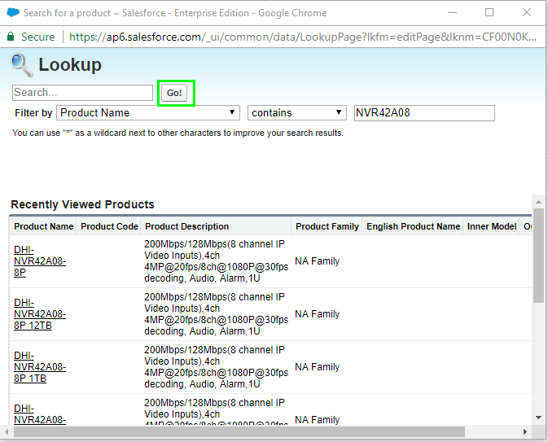Click the vertical scrollbar up arrow
Screen dimensions: 548x442
(x=538, y=202)
